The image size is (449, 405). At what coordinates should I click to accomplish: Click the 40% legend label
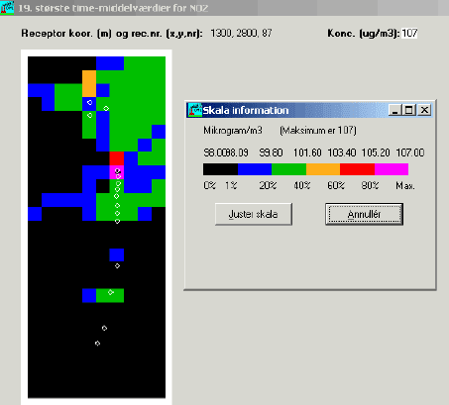[x=302, y=185]
